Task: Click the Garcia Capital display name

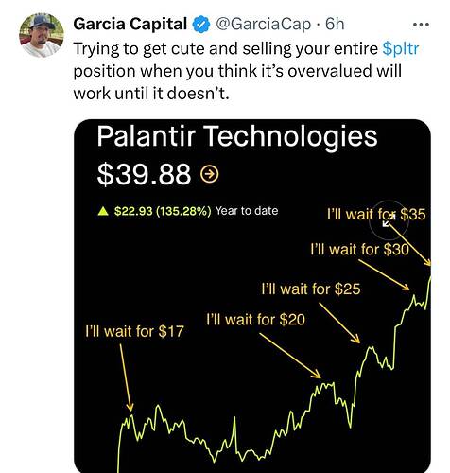Action: (x=130, y=24)
